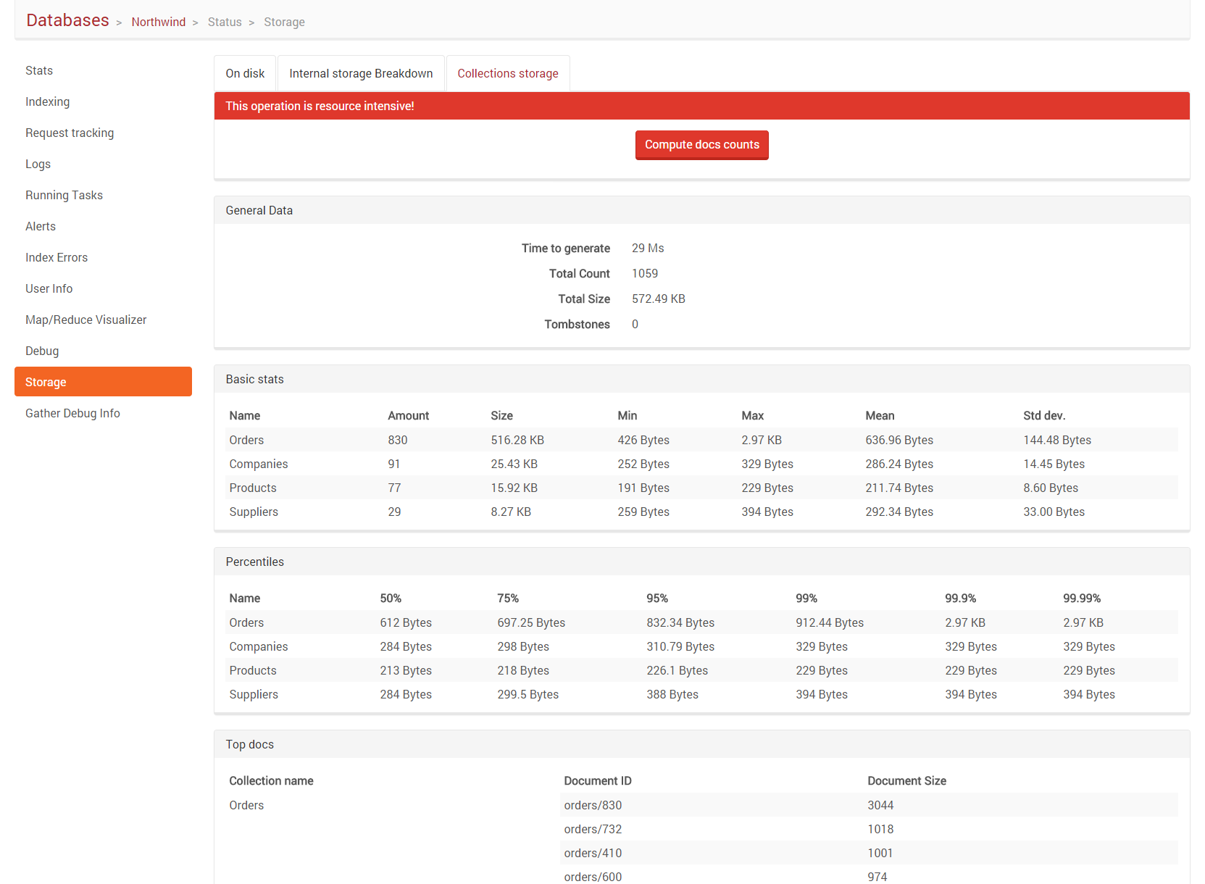
Task: Click the Tombstones value 0
Action: tap(635, 324)
